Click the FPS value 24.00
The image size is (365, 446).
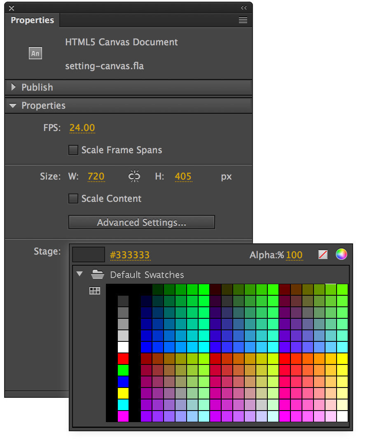[82, 128]
